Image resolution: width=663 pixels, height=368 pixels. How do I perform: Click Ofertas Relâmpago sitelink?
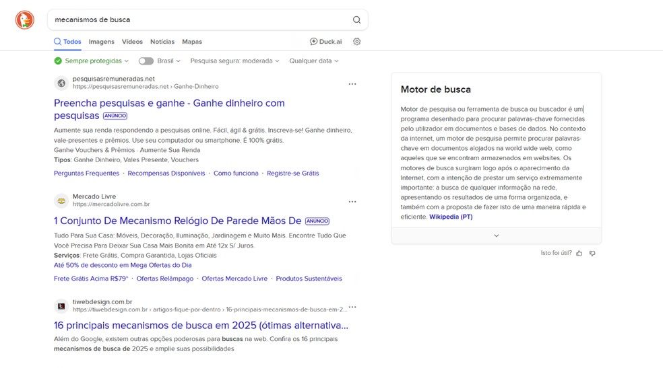click(x=165, y=279)
